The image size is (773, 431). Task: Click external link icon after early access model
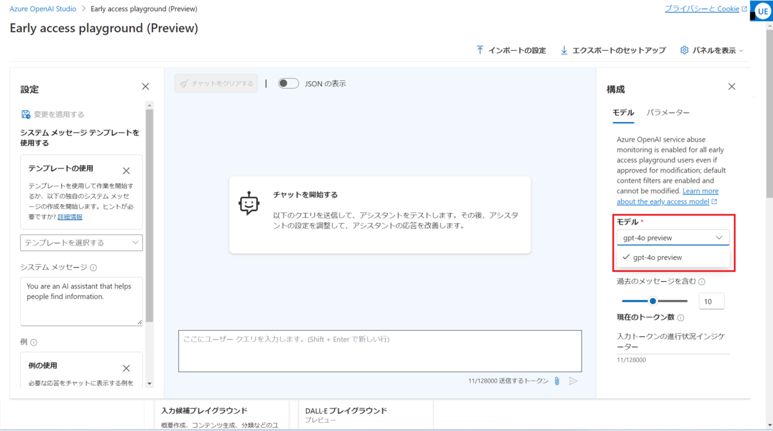point(714,202)
